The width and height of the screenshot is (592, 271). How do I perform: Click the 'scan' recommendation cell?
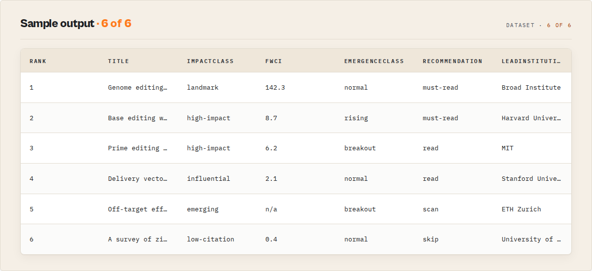(x=431, y=209)
